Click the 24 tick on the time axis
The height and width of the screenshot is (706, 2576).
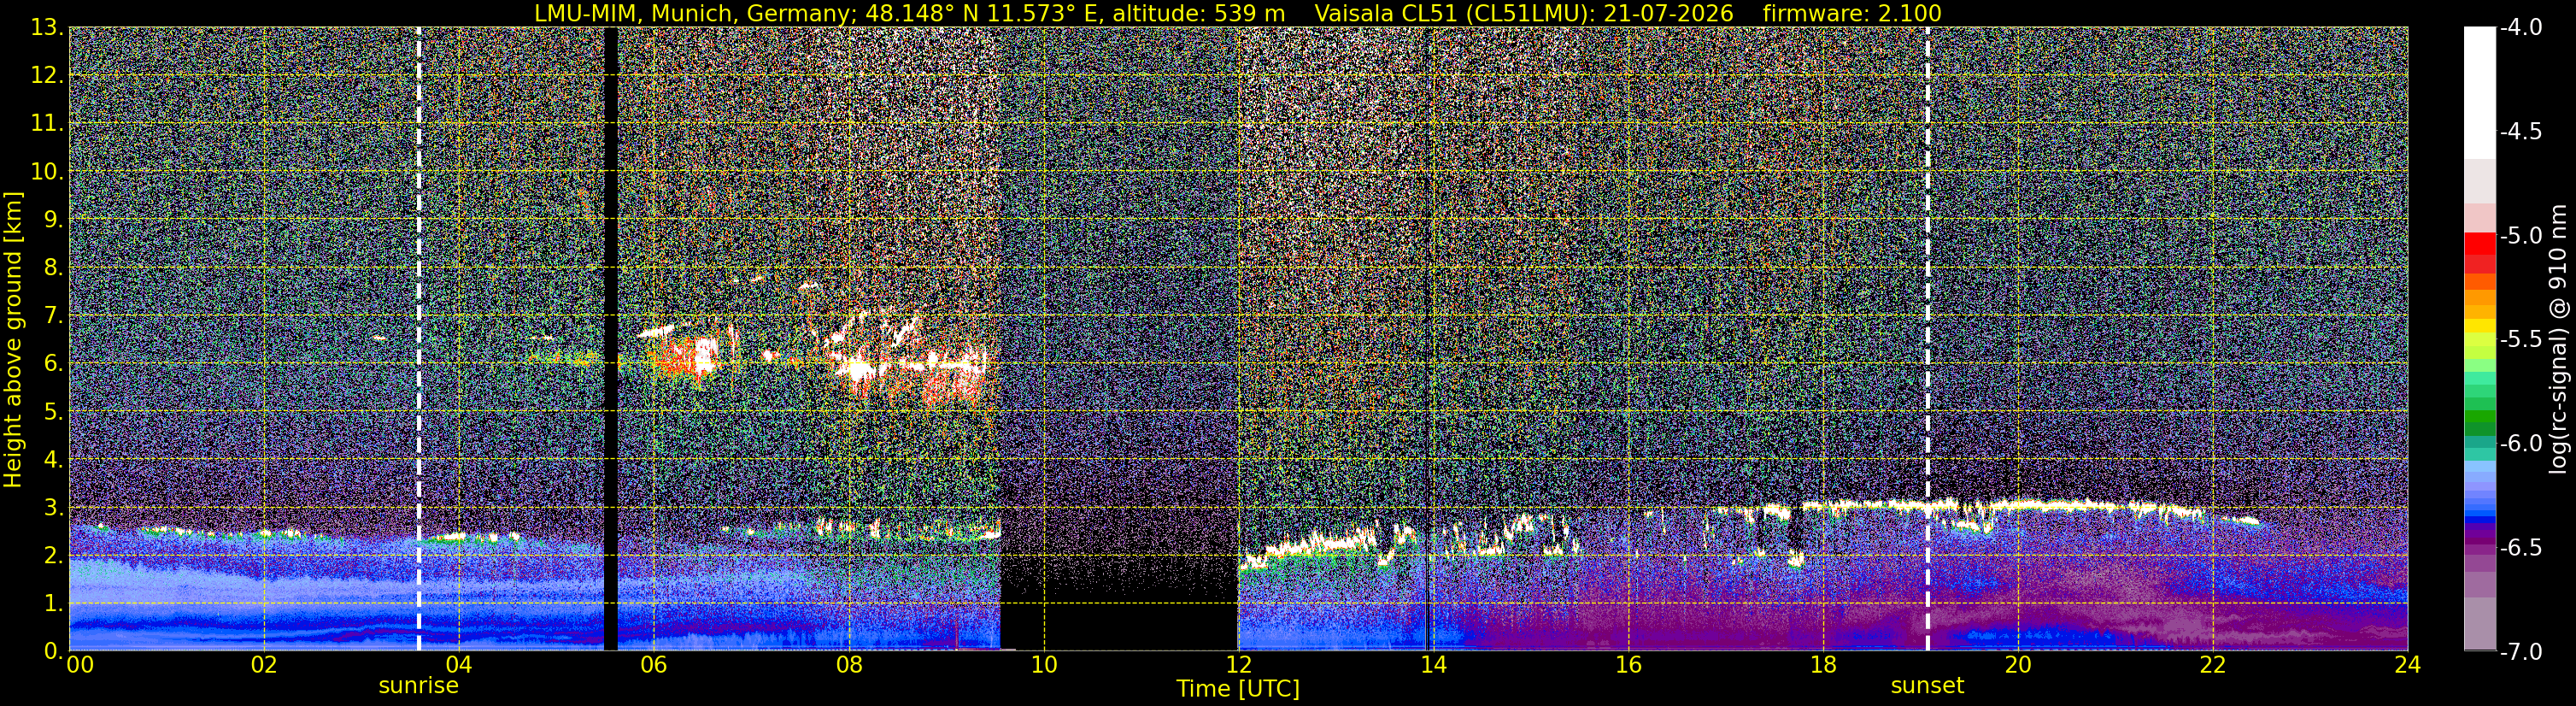coord(2407,665)
